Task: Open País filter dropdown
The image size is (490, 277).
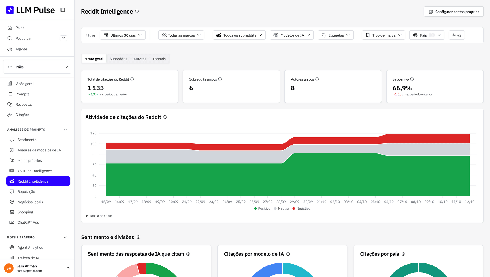Action: (x=427, y=35)
